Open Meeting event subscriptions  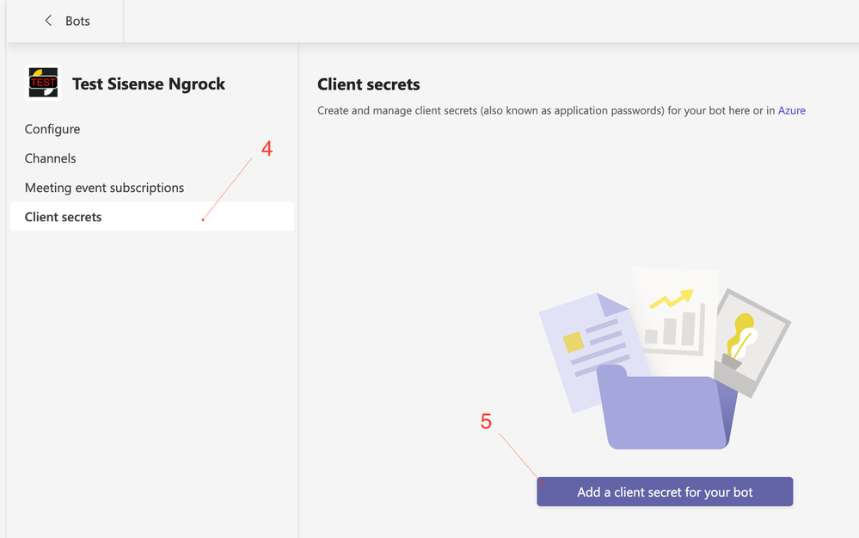click(104, 188)
